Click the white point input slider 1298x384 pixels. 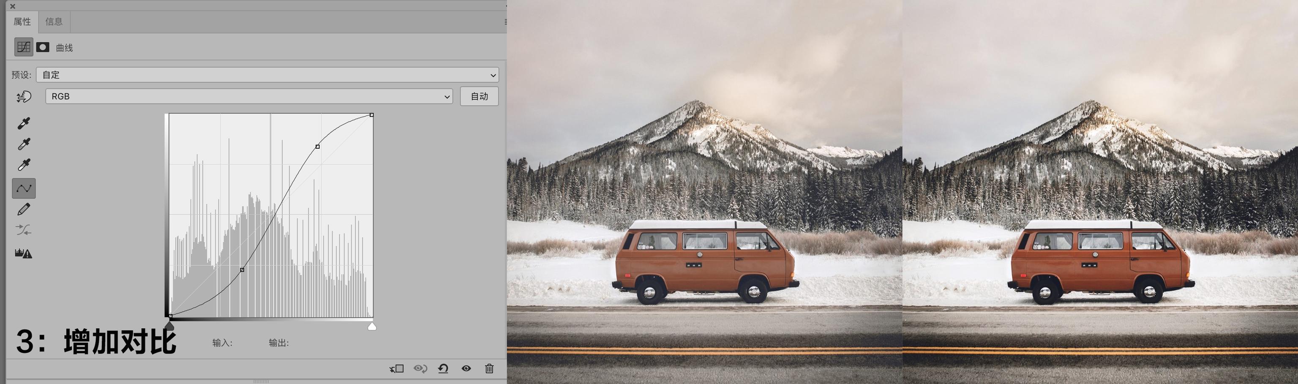click(372, 327)
